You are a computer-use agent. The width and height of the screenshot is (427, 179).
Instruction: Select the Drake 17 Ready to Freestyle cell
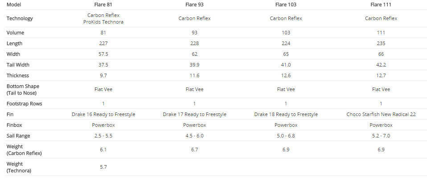point(194,114)
